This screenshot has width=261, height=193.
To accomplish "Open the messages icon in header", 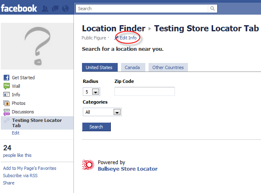I will pyautogui.click(x=55, y=9).
